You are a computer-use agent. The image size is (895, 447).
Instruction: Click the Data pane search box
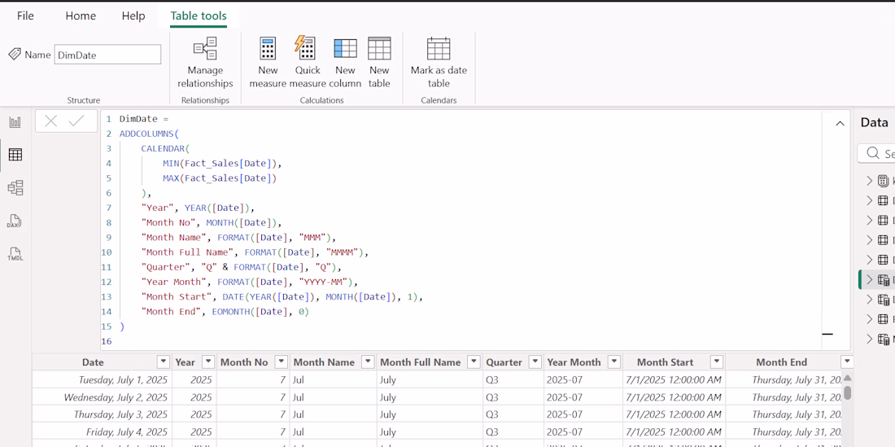click(x=877, y=153)
